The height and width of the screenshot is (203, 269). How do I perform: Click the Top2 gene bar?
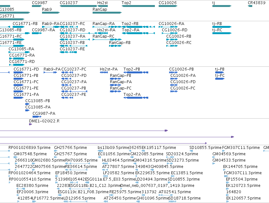(x=138, y=6)
